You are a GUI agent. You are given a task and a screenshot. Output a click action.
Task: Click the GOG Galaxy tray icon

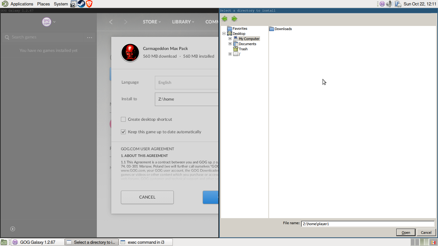point(382,4)
